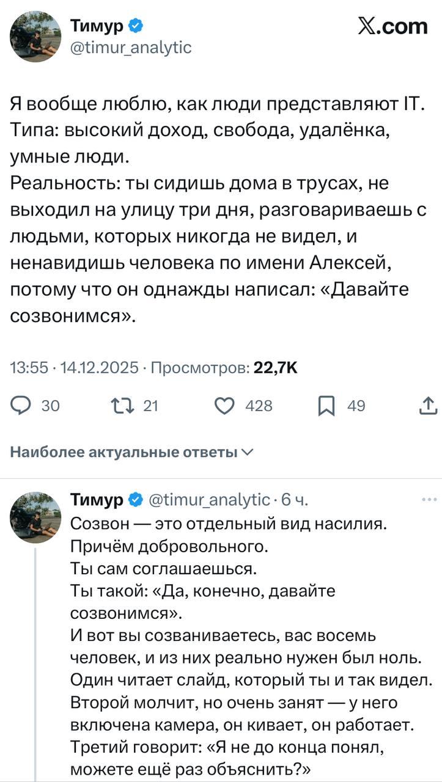The width and height of the screenshot is (442, 782).
Task: Click verified badge in the reply header
Action: (134, 500)
